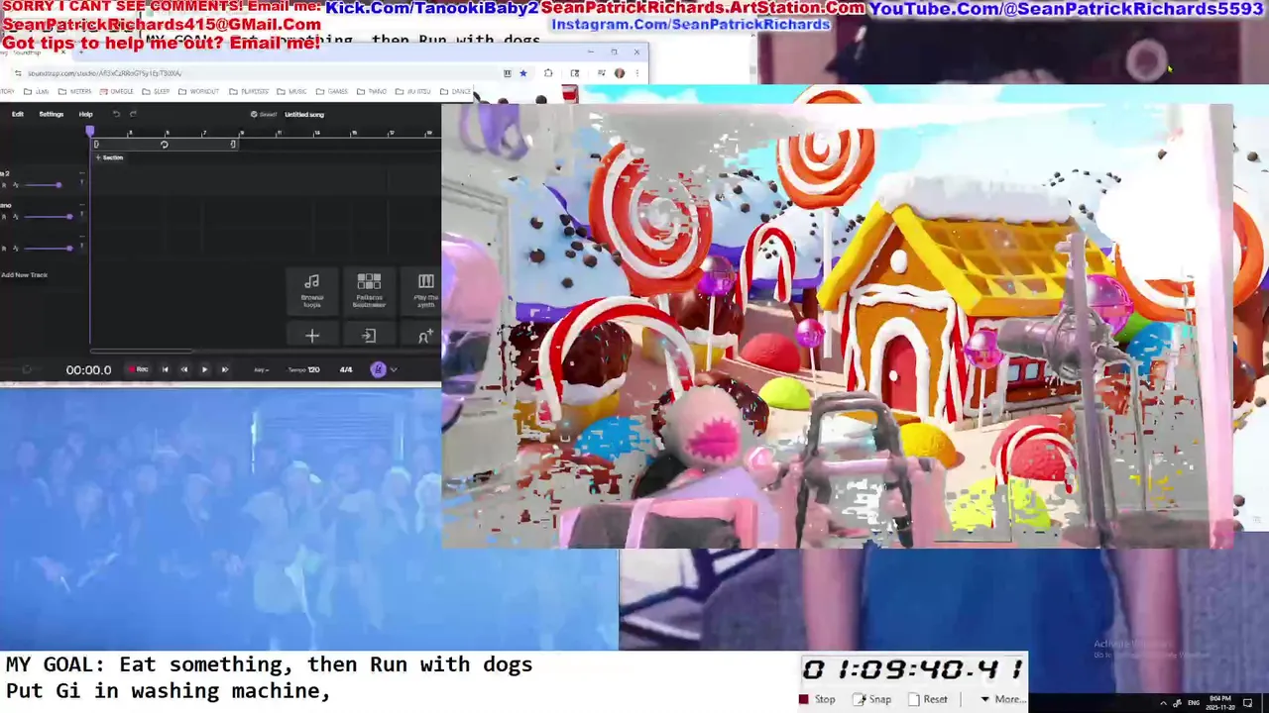Play the song
The image size is (1269, 713).
point(204,369)
